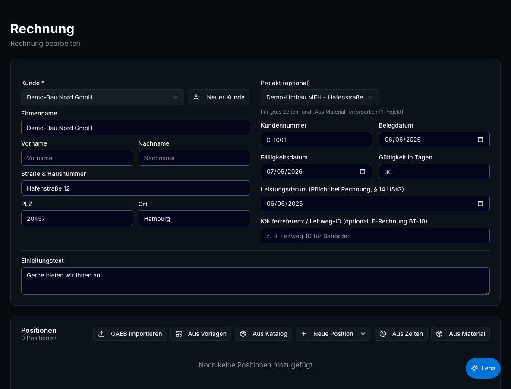Viewport: 511px width, 389px height.
Task: Select the Straße & Hausnummer field
Action: click(136, 188)
